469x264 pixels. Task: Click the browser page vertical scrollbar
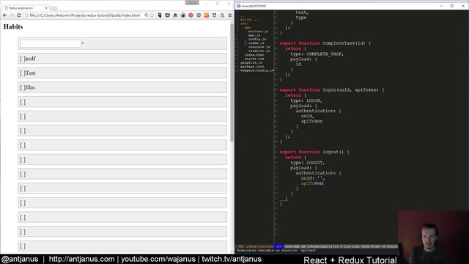point(232,82)
